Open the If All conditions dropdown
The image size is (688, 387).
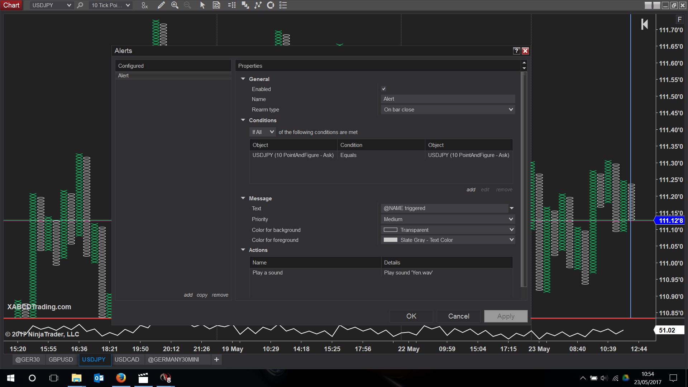pos(262,132)
